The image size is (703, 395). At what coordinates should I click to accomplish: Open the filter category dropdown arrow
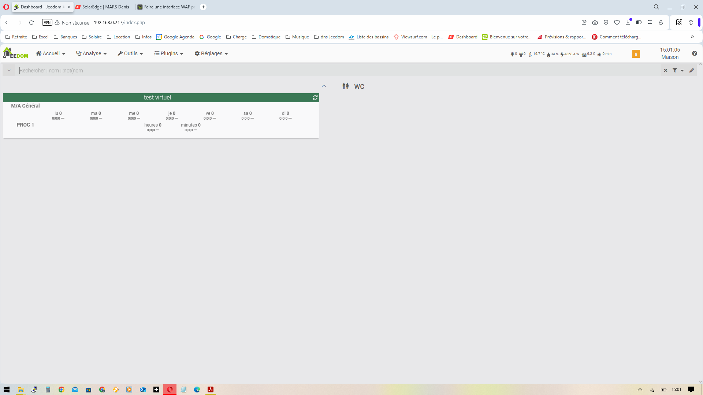click(x=682, y=71)
